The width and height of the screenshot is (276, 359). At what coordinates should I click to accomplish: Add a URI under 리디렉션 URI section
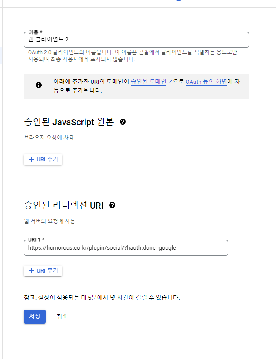(43, 271)
